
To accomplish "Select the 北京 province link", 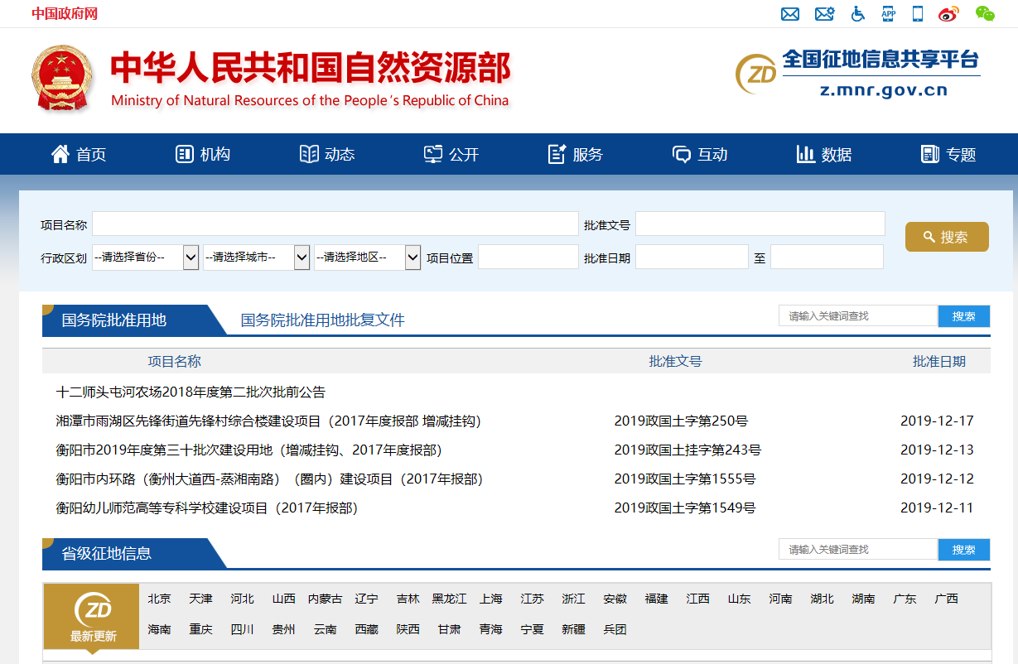I will [x=159, y=599].
